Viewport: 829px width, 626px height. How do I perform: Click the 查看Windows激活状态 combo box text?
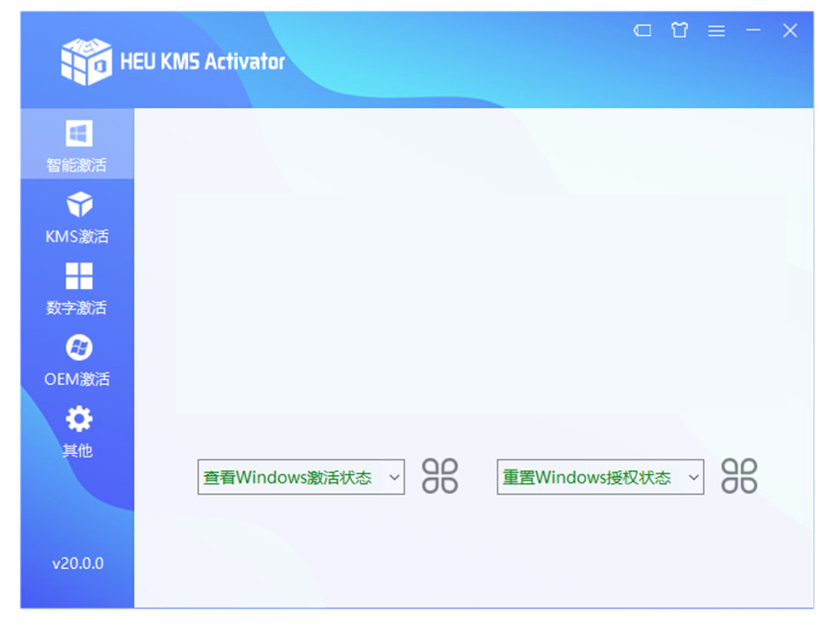pyautogui.click(x=288, y=477)
